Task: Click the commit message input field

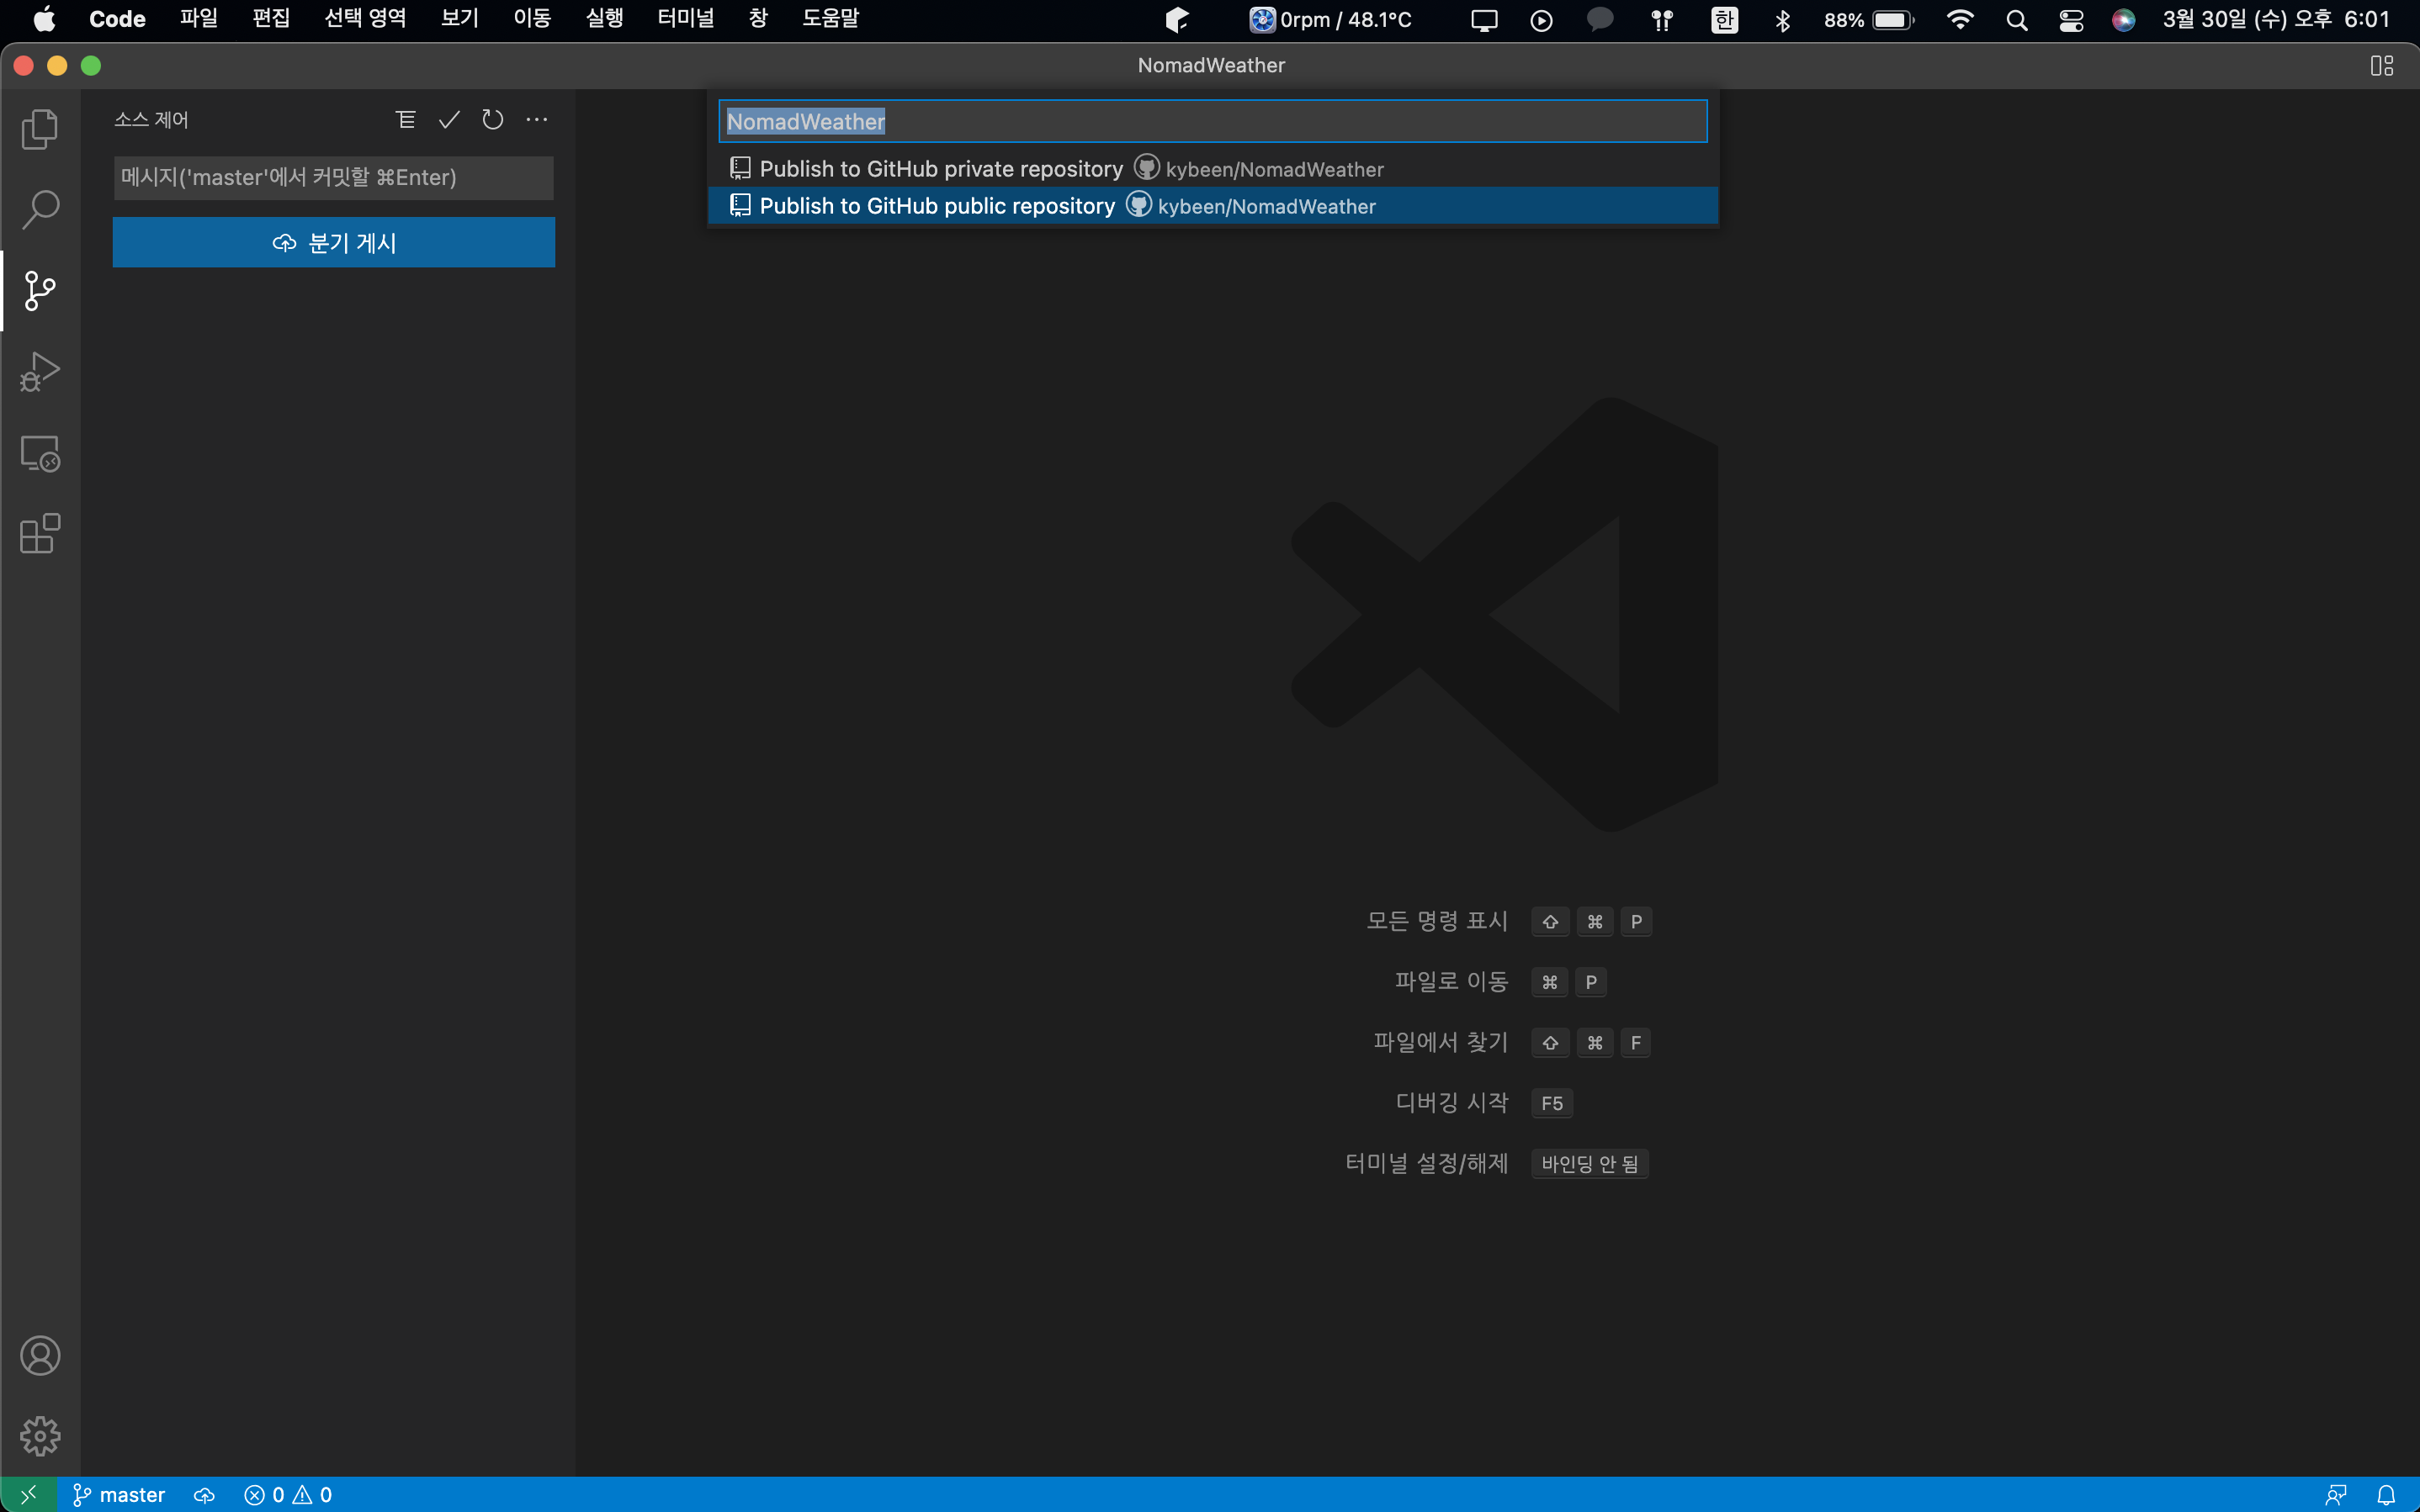Action: click(333, 178)
